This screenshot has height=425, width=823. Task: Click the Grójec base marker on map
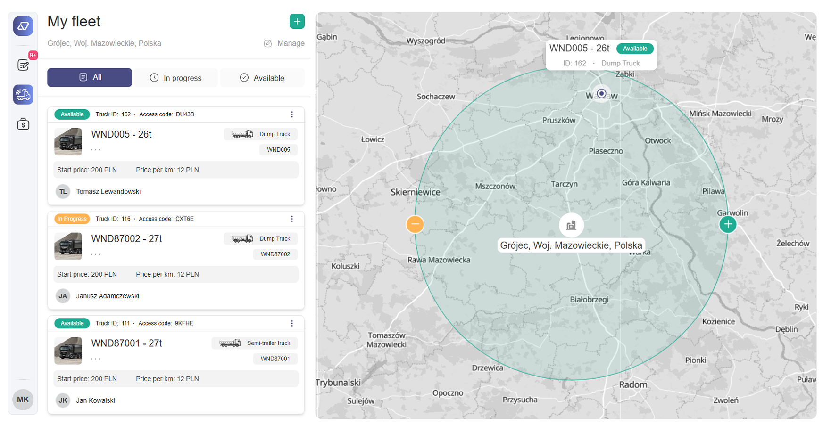coord(571,225)
